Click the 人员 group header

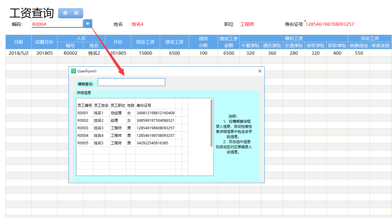tap(81, 38)
